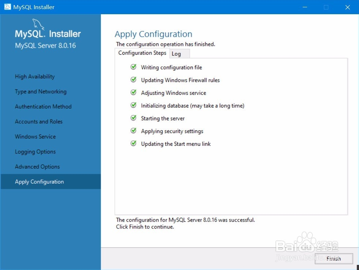Maximize the MySQL Installer window
Screen dimensions: 359x270
[x=326, y=7]
